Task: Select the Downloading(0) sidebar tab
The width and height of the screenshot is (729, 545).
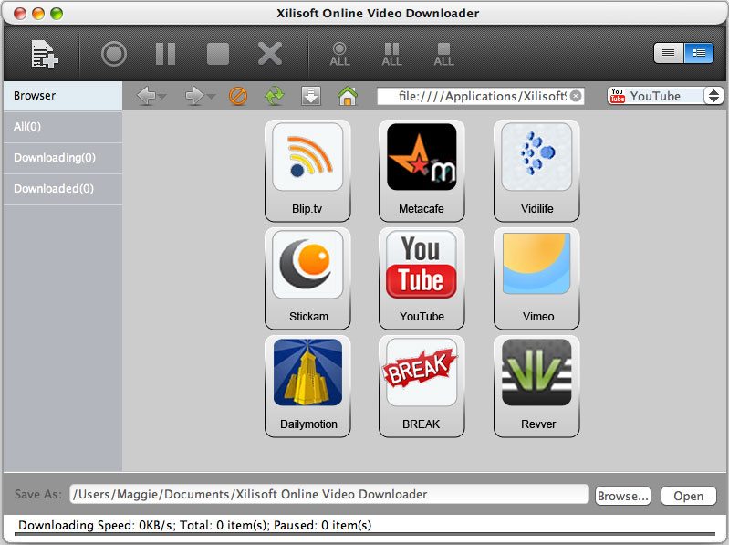Action: point(55,158)
